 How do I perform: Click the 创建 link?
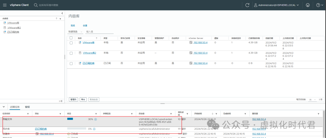coord(85,26)
